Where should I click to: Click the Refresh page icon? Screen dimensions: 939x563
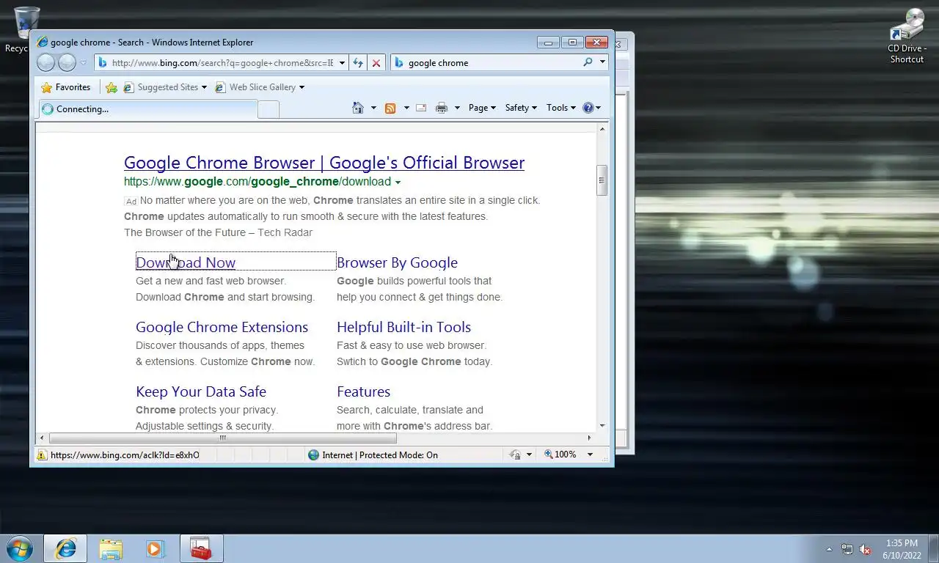[358, 63]
